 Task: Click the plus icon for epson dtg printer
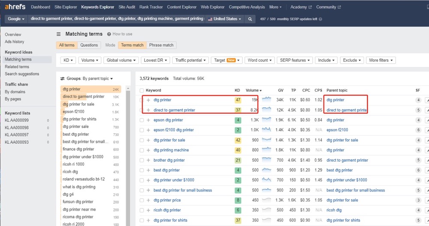coord(148,120)
